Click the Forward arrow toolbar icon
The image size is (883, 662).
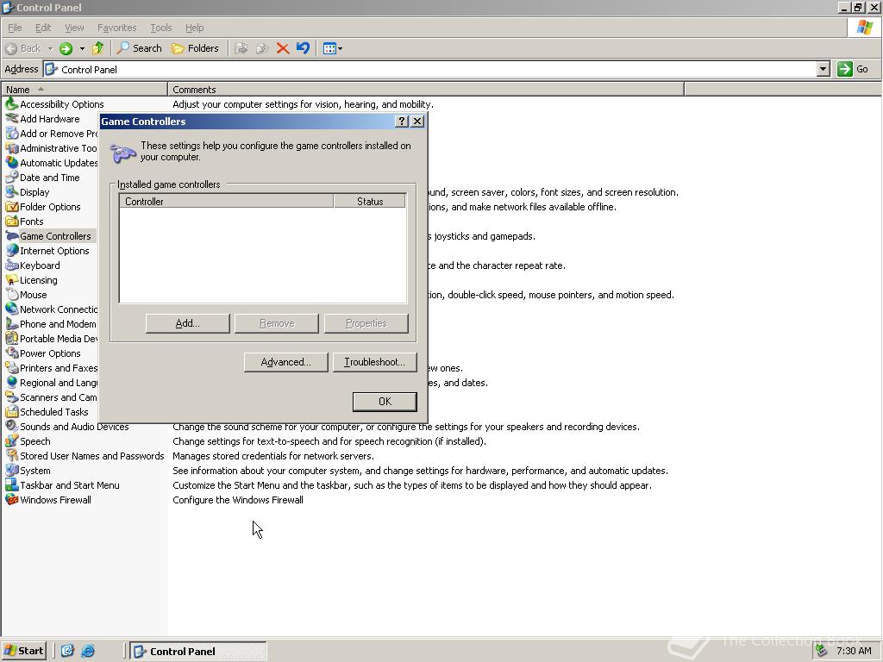[x=66, y=48]
